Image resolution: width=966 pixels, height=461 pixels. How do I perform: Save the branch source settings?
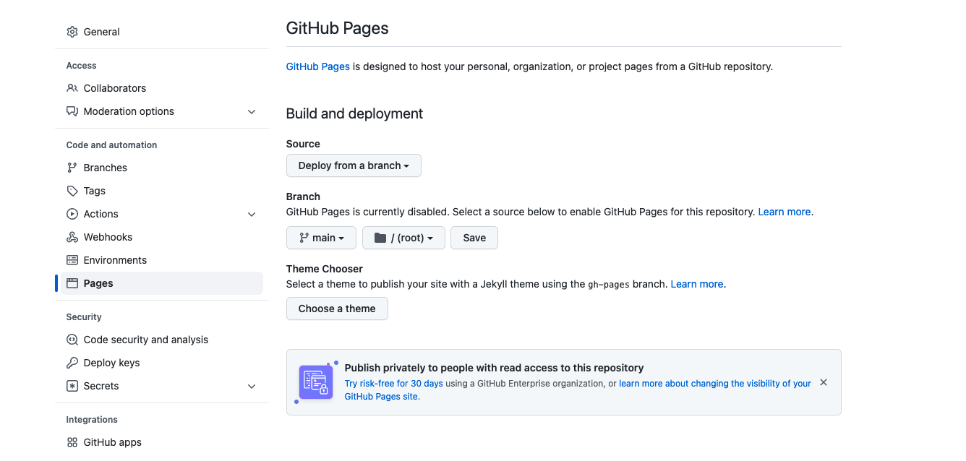474,238
